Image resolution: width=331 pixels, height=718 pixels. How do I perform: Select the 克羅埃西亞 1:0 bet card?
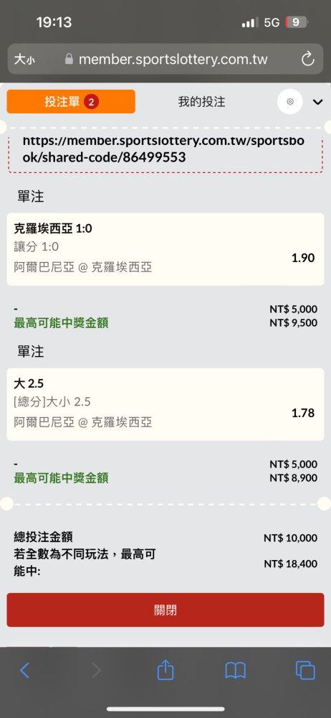click(165, 249)
